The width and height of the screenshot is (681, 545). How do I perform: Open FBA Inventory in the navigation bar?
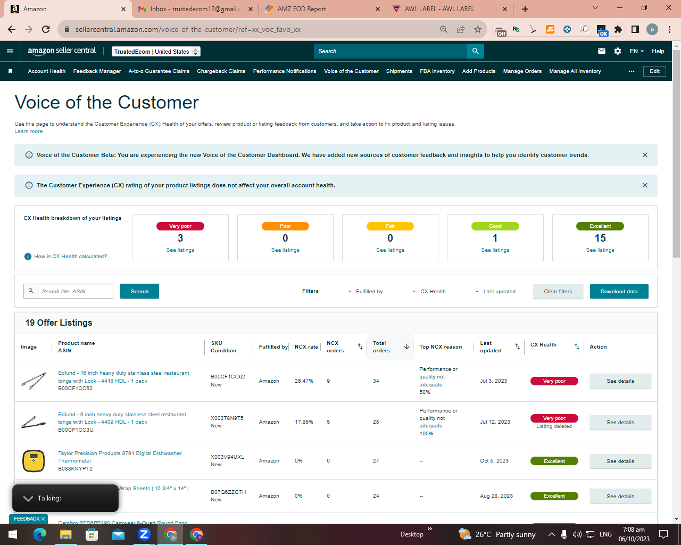pos(437,71)
